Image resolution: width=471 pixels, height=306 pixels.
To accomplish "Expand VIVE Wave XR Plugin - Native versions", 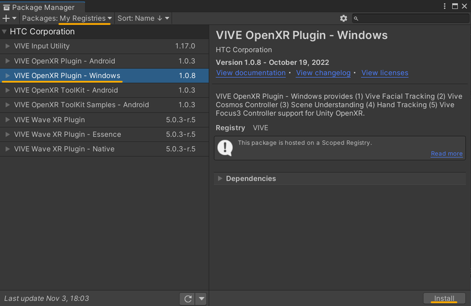I will tap(8, 149).
